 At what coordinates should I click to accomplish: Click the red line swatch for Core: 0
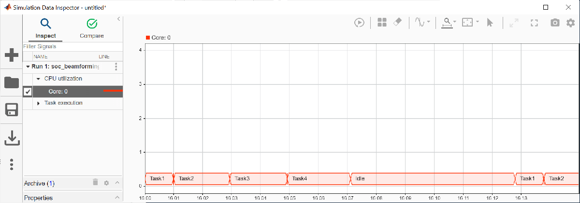pyautogui.click(x=113, y=90)
